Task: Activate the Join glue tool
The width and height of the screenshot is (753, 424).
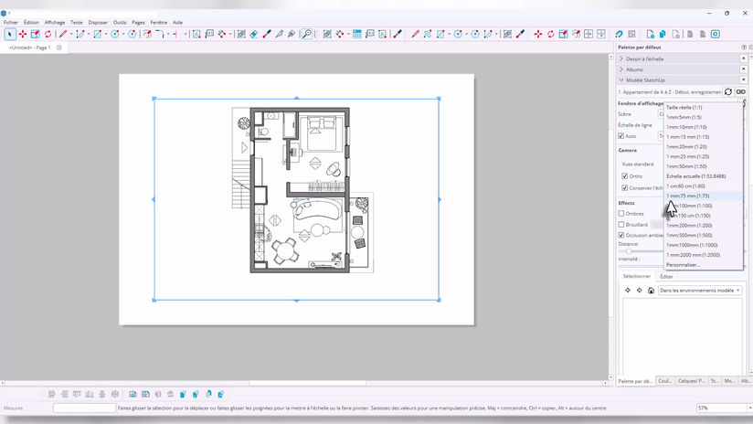Action: tap(292, 34)
